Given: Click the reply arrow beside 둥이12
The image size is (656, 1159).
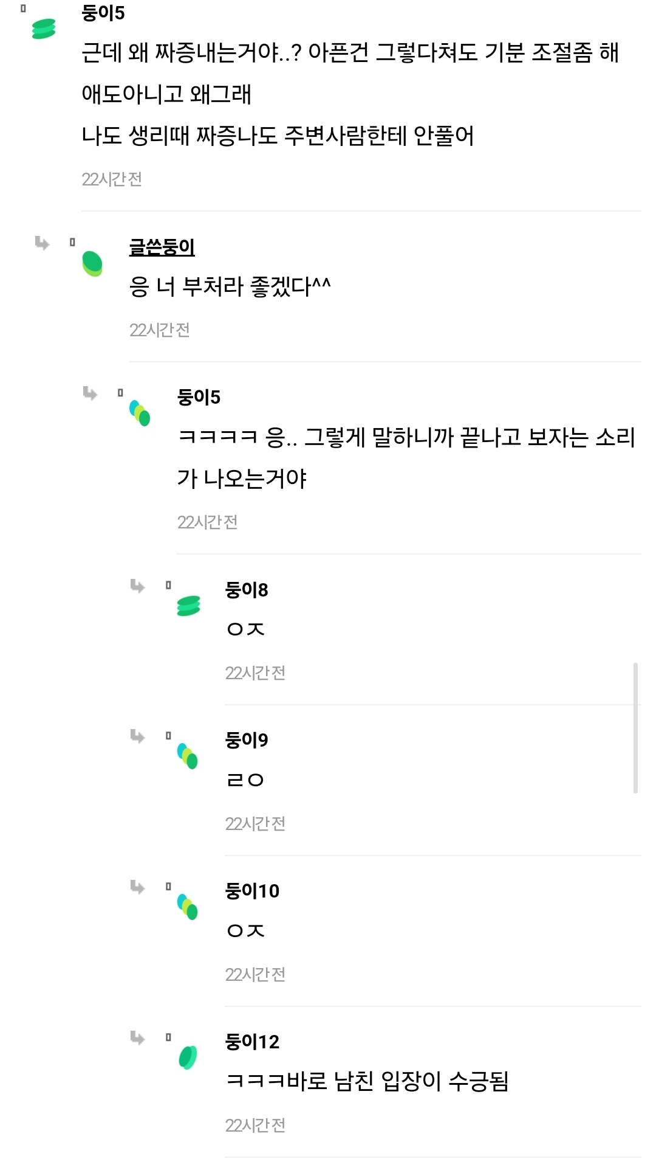Looking at the screenshot, I should coord(138,1038).
